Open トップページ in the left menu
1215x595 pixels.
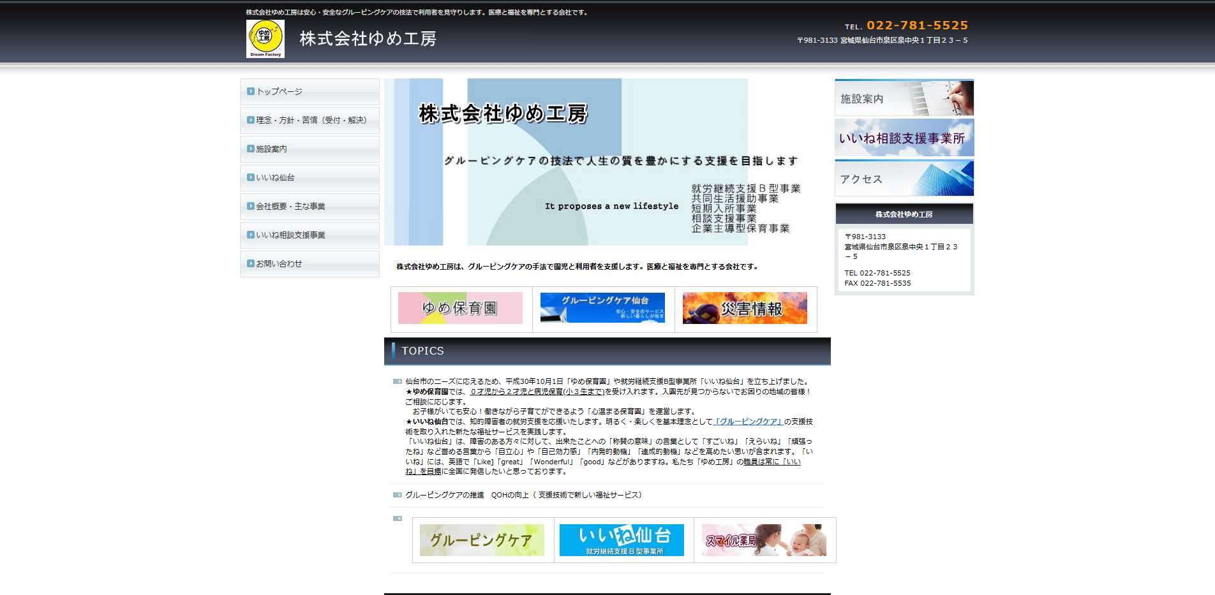point(309,92)
